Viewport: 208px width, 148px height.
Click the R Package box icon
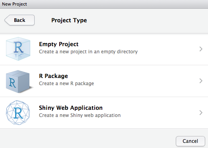click(19, 82)
